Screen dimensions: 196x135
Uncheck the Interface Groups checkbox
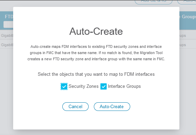pyautogui.click(x=104, y=86)
